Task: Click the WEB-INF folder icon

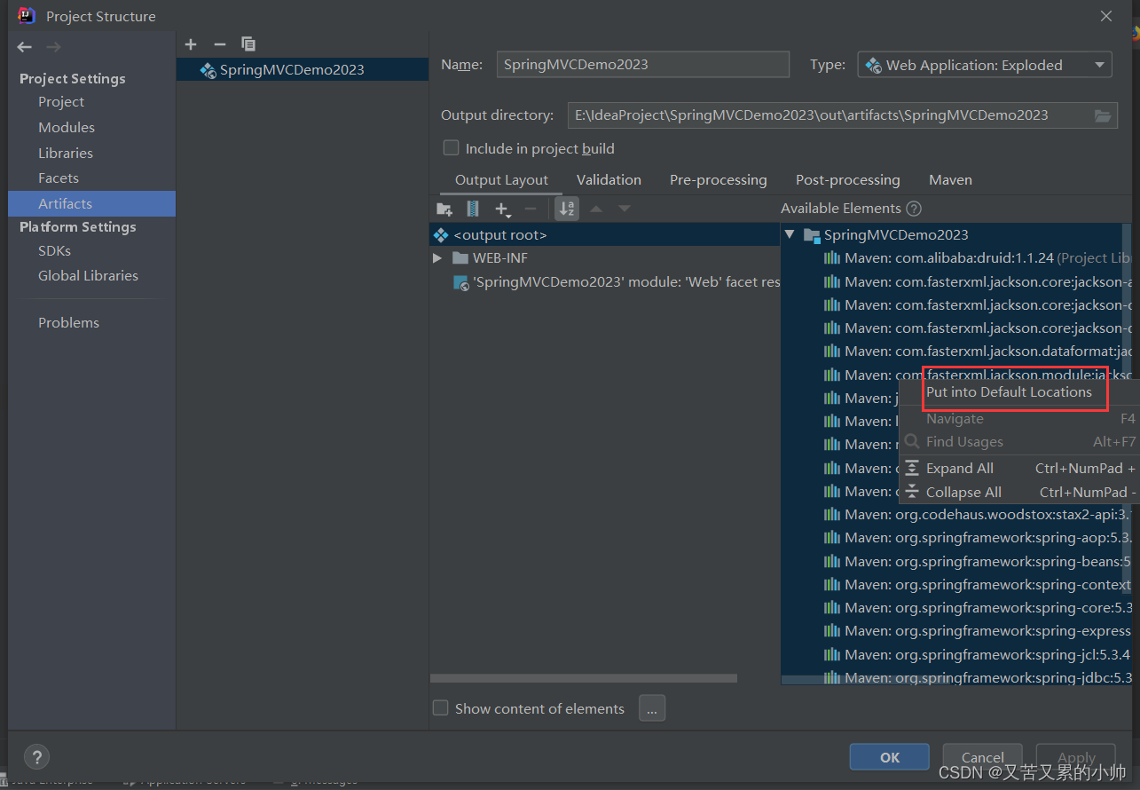Action: (x=460, y=257)
